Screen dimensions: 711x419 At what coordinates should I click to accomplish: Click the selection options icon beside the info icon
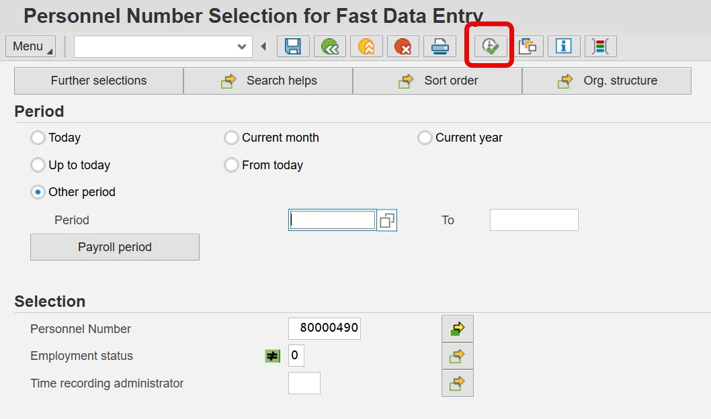point(600,46)
